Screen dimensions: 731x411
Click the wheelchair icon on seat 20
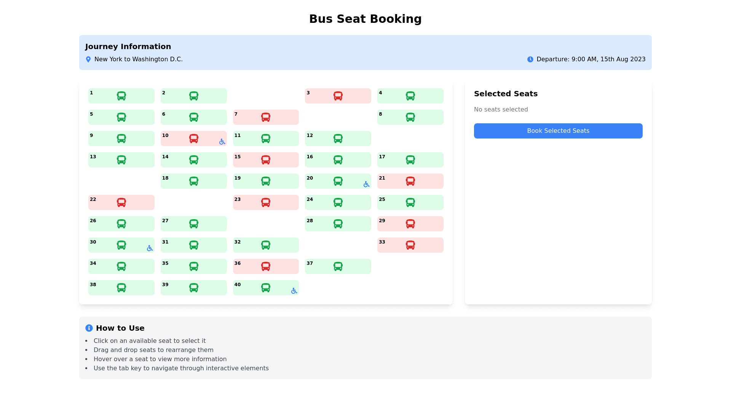click(366, 184)
